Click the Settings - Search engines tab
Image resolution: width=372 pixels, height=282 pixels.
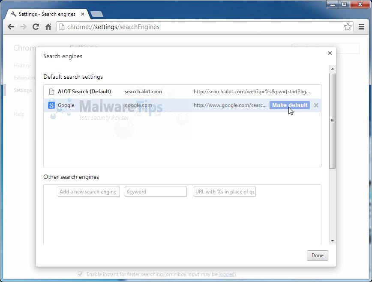[x=47, y=14]
